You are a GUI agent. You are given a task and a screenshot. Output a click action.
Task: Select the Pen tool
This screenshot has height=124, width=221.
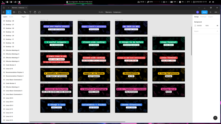[25, 12]
